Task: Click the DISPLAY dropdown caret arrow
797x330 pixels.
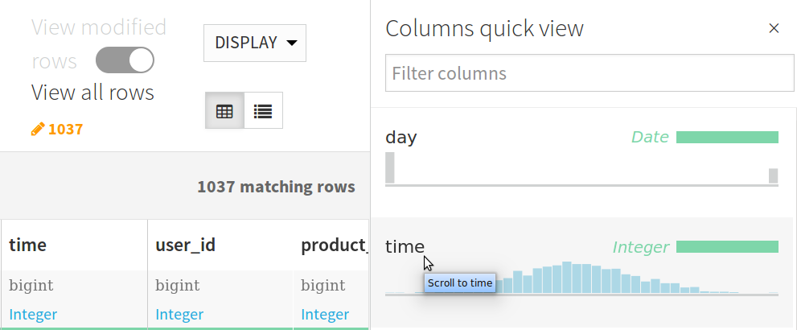Action: point(292,43)
